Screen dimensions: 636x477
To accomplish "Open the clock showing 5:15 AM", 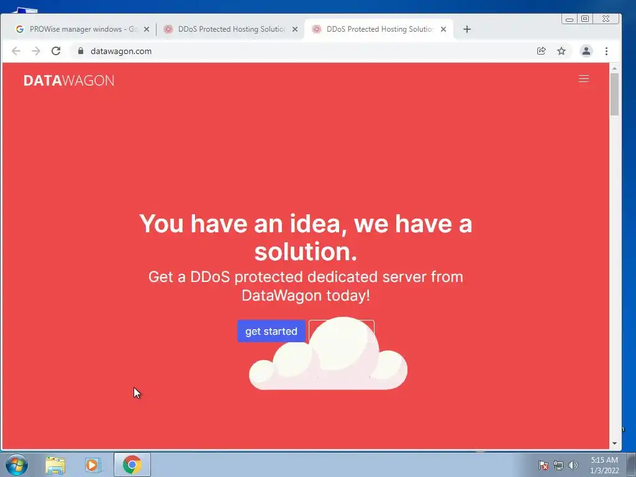I will (x=604, y=465).
